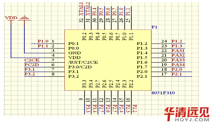Image resolution: width=211 pixels, height=123 pixels.
Task: Select the P2.1 net label on pin 17
Action: [177, 74]
